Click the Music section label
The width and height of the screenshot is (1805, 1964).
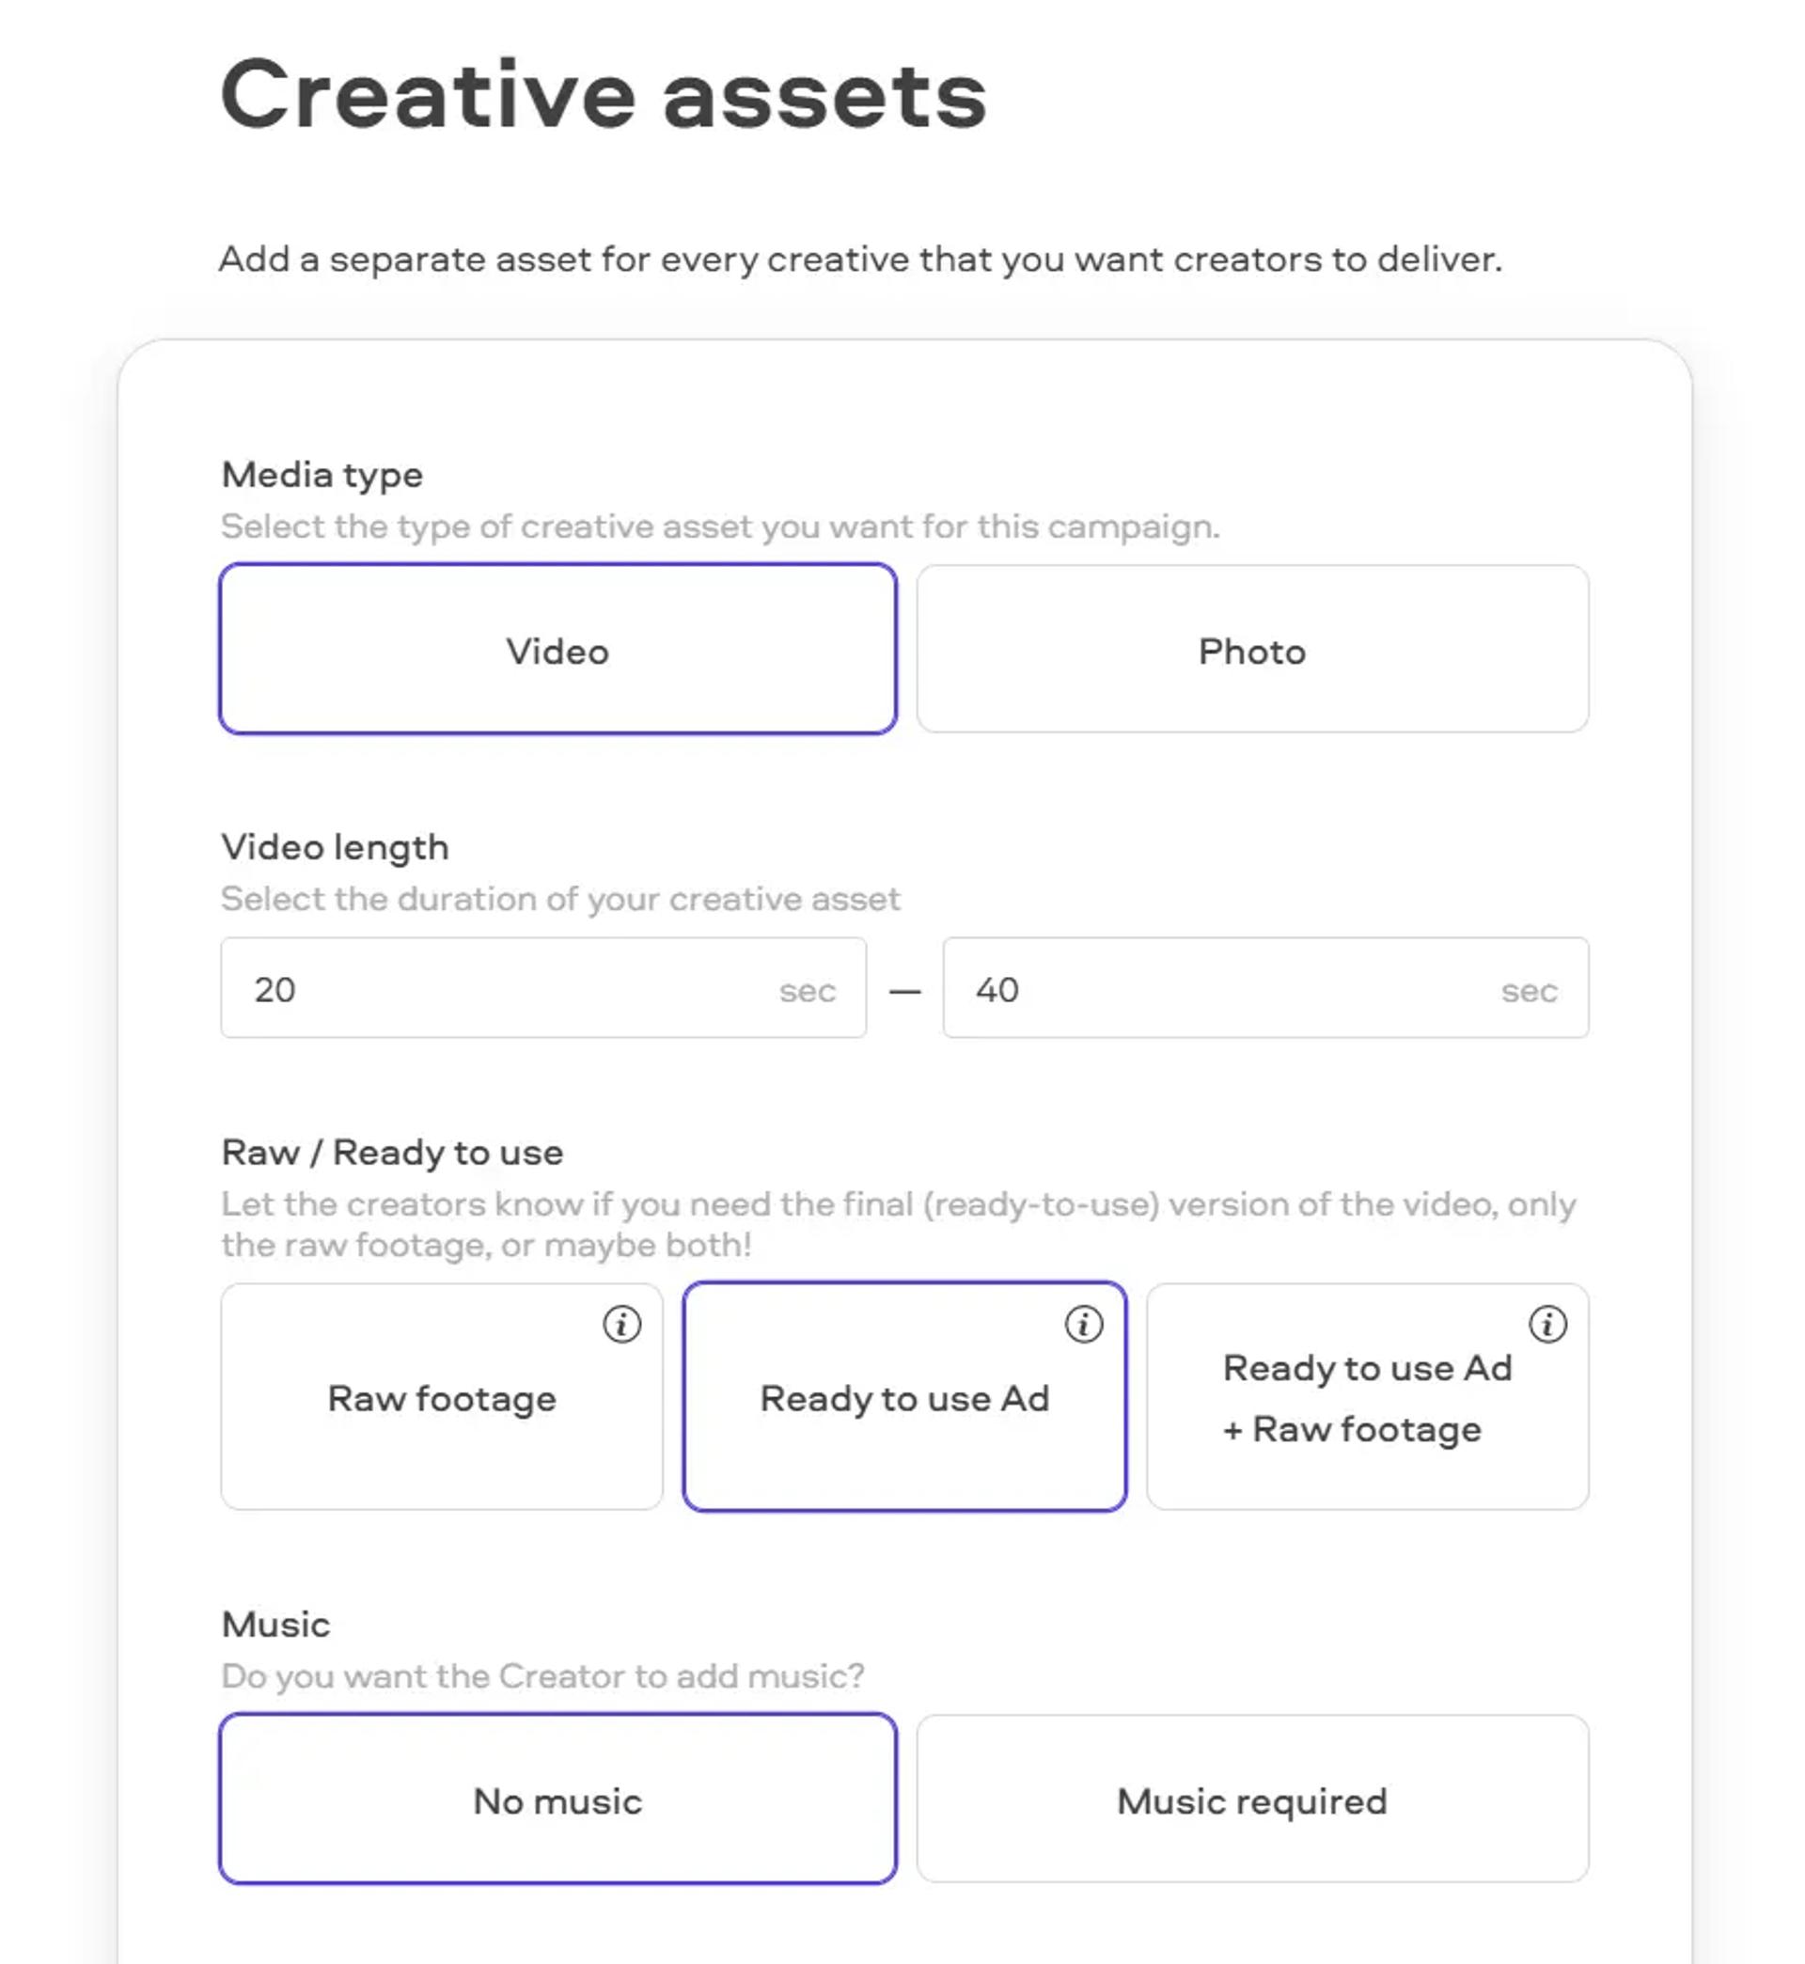pyautogui.click(x=276, y=1626)
